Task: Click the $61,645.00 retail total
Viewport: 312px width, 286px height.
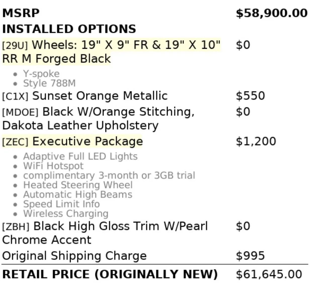Action: (269, 274)
